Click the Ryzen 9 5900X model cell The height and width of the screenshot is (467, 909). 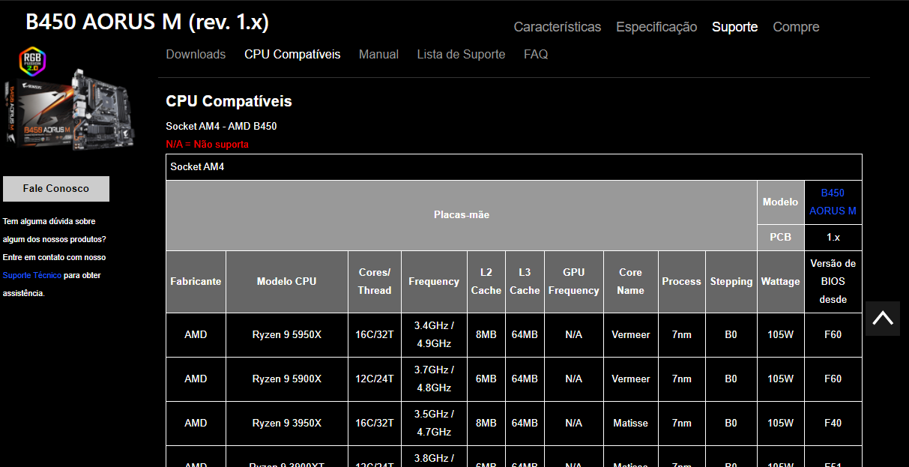point(287,379)
